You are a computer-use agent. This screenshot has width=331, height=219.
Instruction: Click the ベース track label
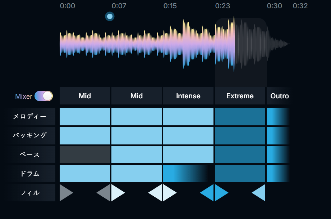tap(30, 155)
